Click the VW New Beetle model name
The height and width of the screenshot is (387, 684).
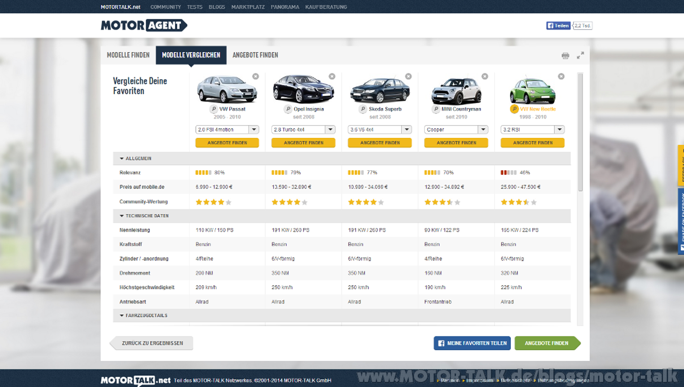(x=538, y=109)
